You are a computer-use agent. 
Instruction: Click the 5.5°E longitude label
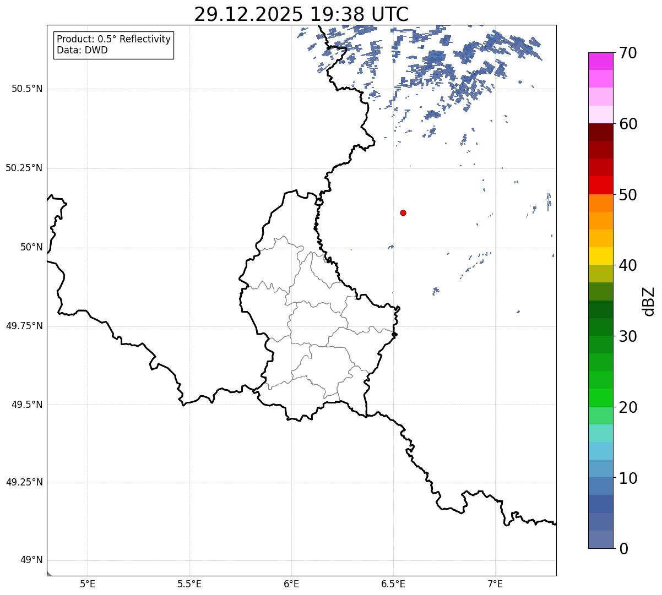[x=189, y=583]
